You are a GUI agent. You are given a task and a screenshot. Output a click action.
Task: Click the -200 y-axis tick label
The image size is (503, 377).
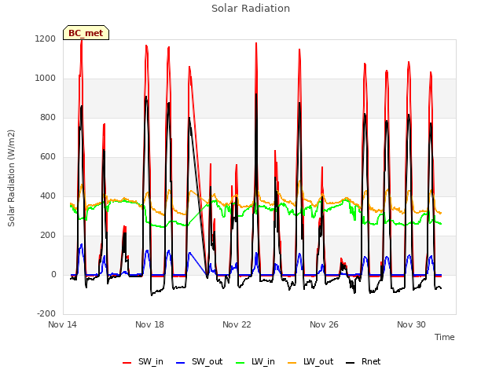click(x=46, y=313)
